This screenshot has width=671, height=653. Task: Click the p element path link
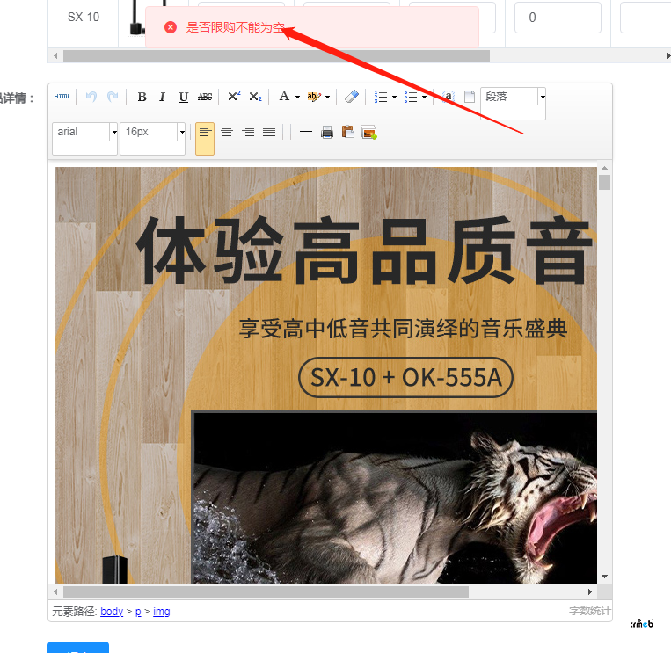(x=138, y=612)
